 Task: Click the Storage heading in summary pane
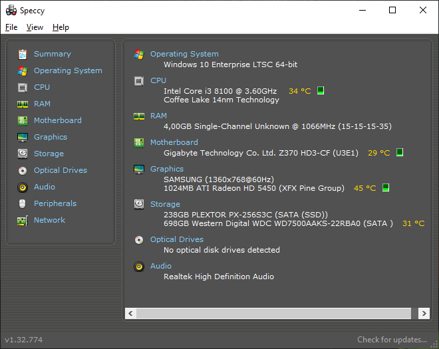click(165, 204)
